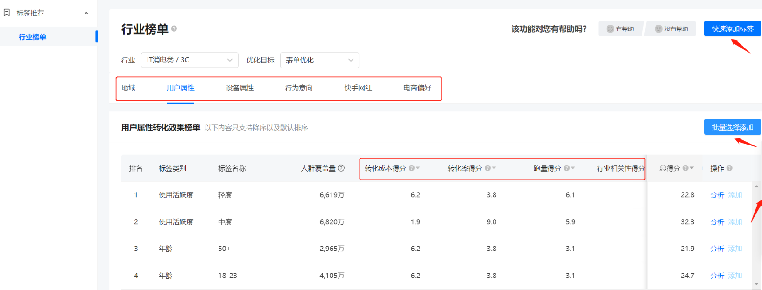Click the 轻度 label name cell
The width and height of the screenshot is (762, 290).
[225, 195]
